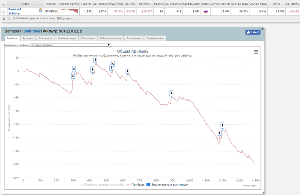Image resolution: width=300 pixels, height=195 pixels.
Task: Click the $47.4 average stake value
Action: (x=103, y=12)
